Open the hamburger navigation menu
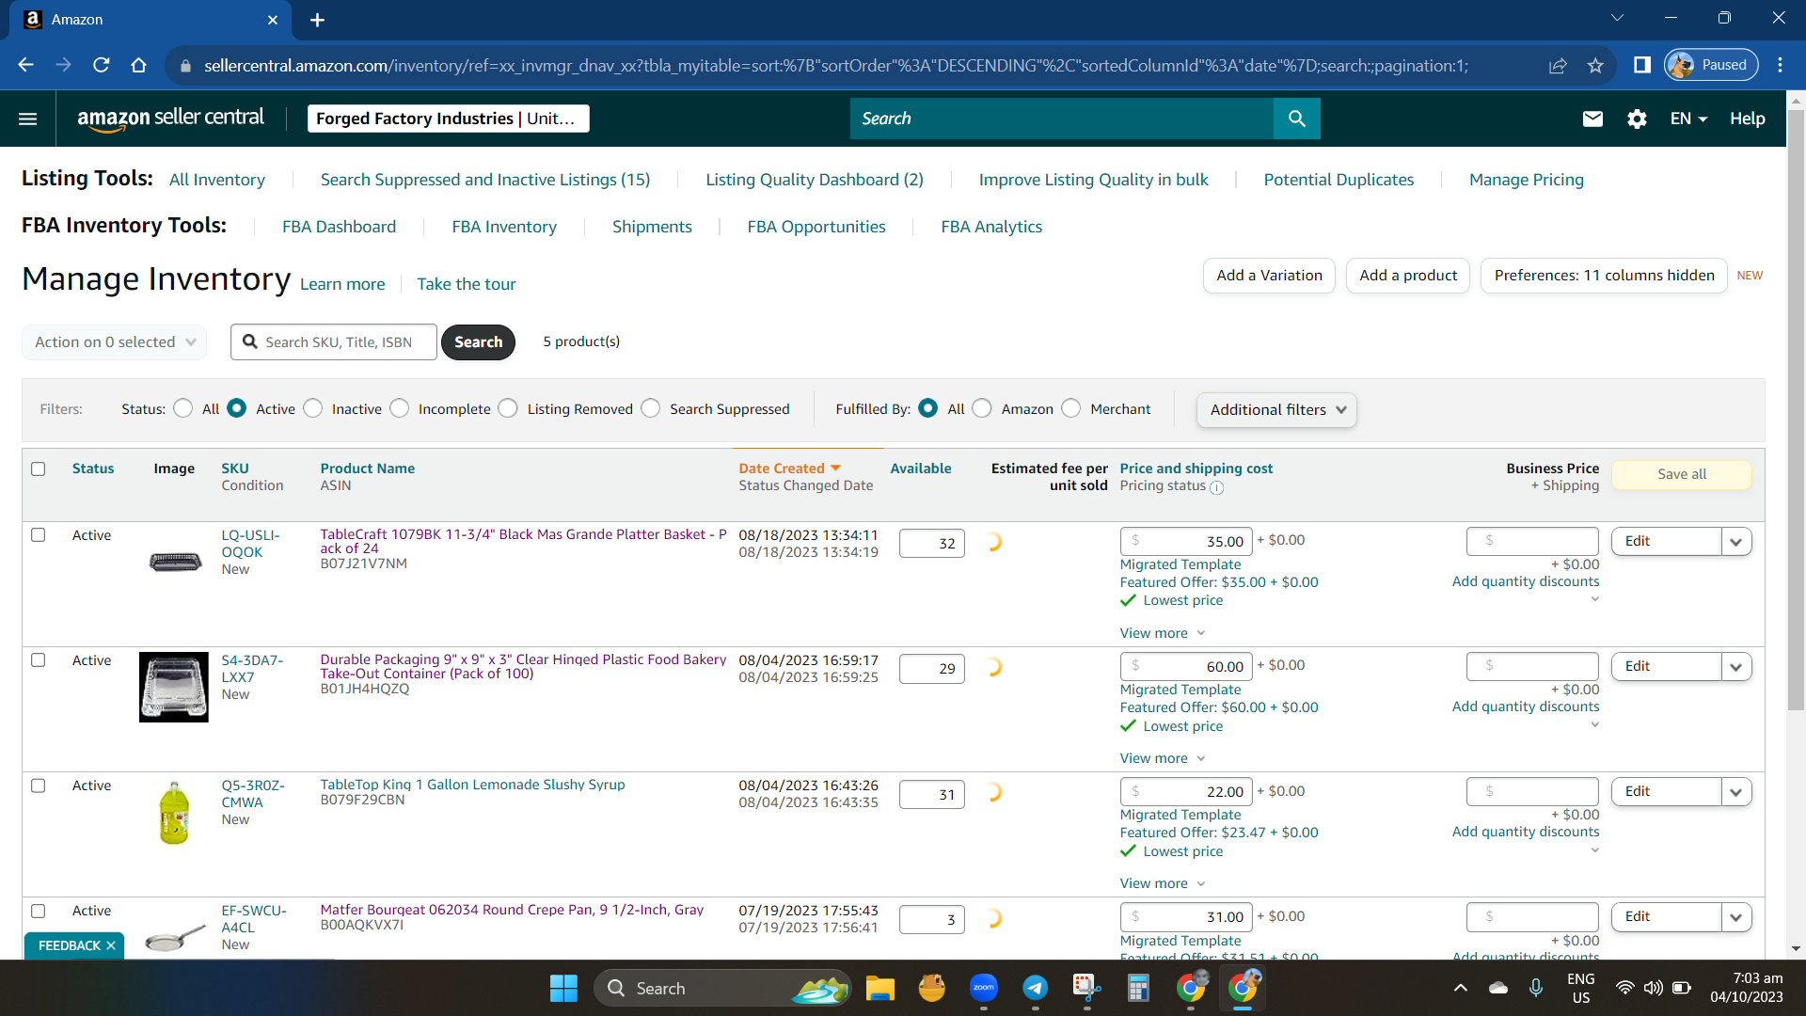The image size is (1806, 1016). pyautogui.click(x=28, y=119)
